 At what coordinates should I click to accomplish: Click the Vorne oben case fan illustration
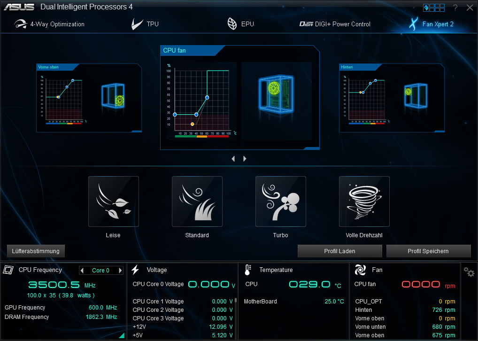tap(113, 96)
